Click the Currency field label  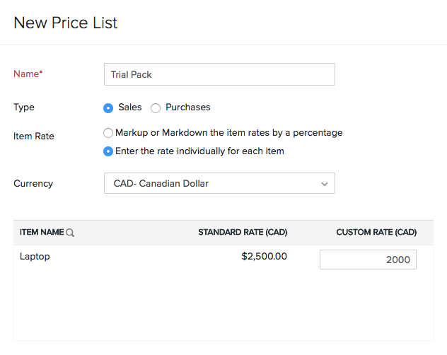[33, 184]
